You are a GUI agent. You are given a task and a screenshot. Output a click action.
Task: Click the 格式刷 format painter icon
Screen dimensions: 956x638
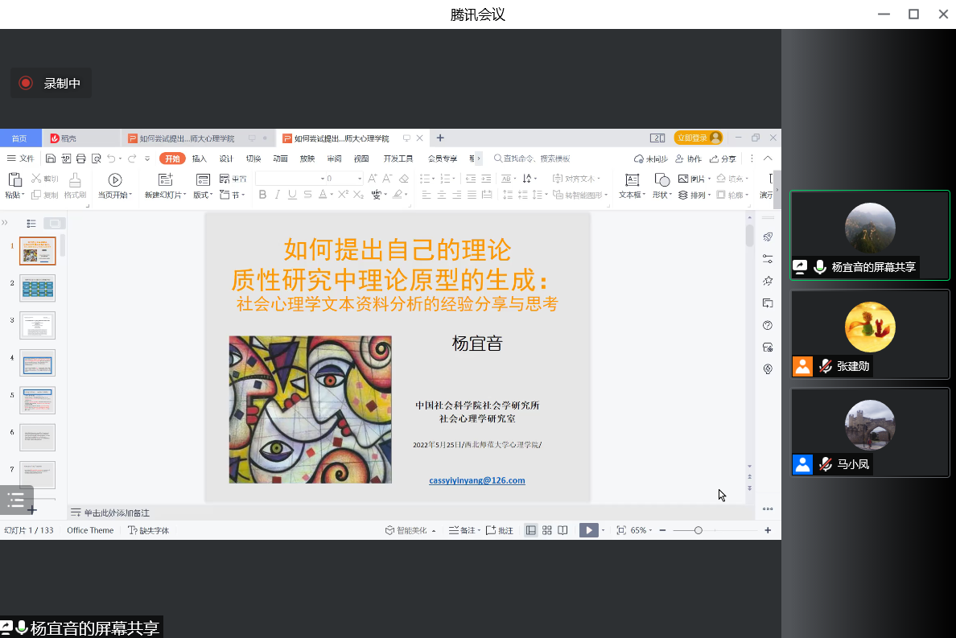(75, 180)
